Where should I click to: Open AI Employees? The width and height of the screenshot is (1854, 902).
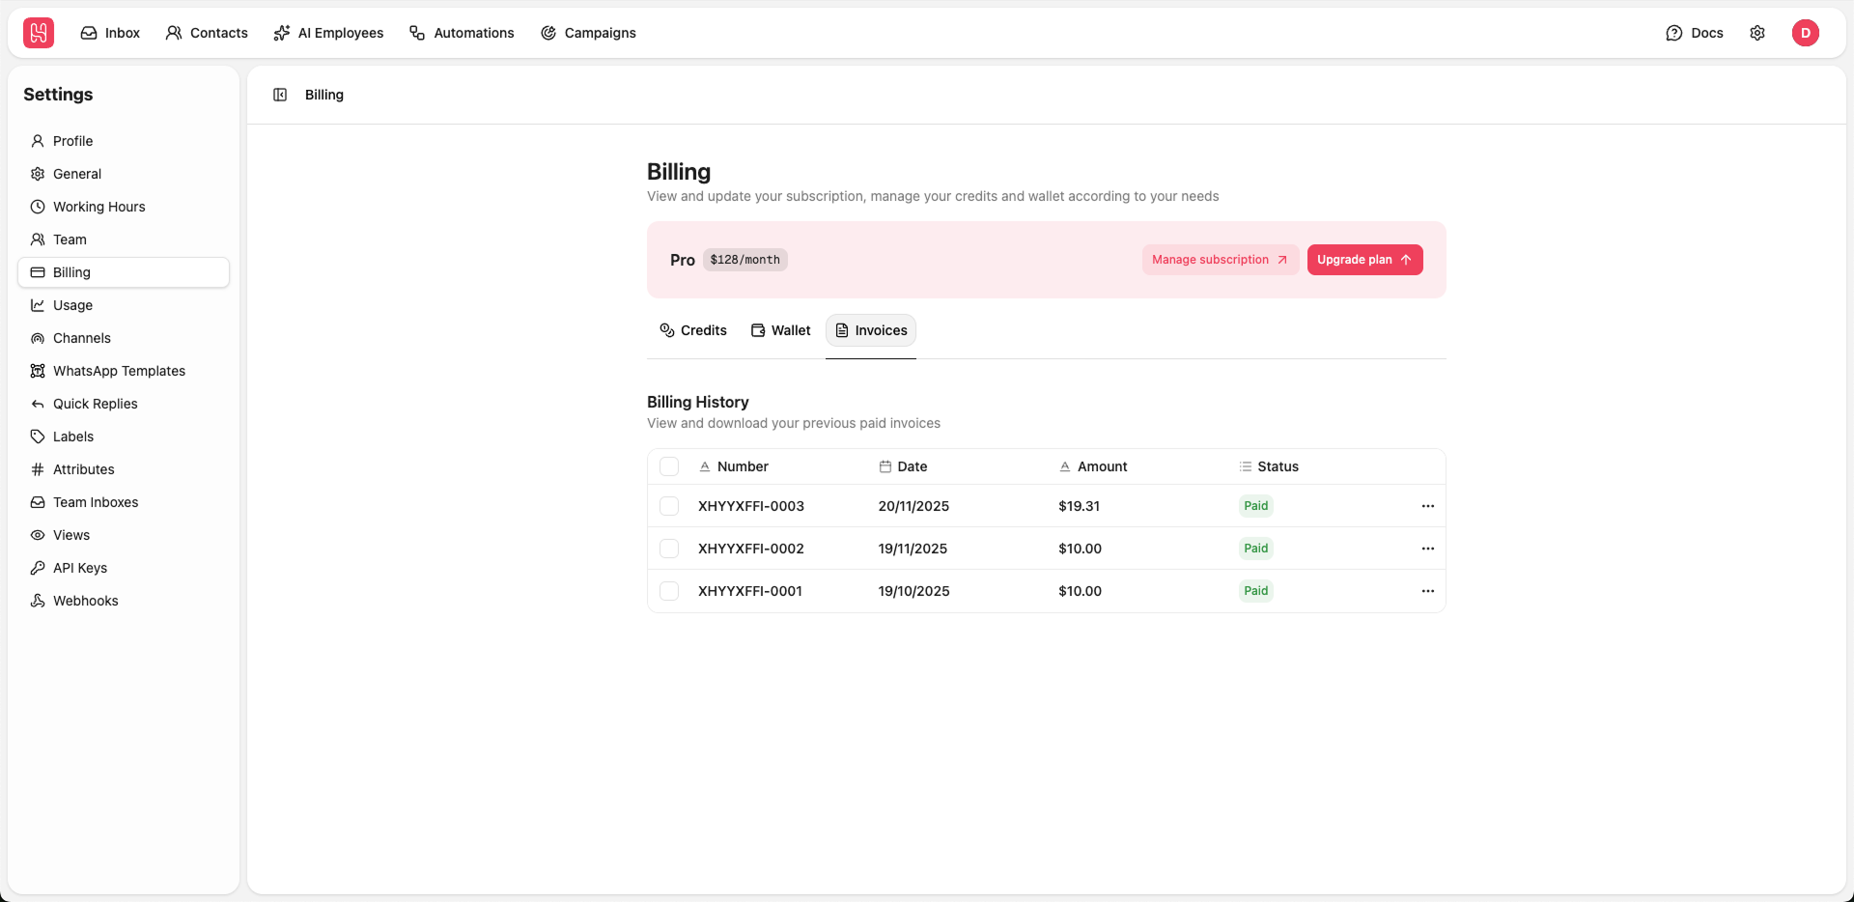328,33
